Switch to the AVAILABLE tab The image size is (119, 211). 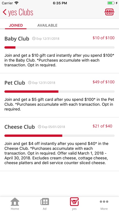[47, 25]
